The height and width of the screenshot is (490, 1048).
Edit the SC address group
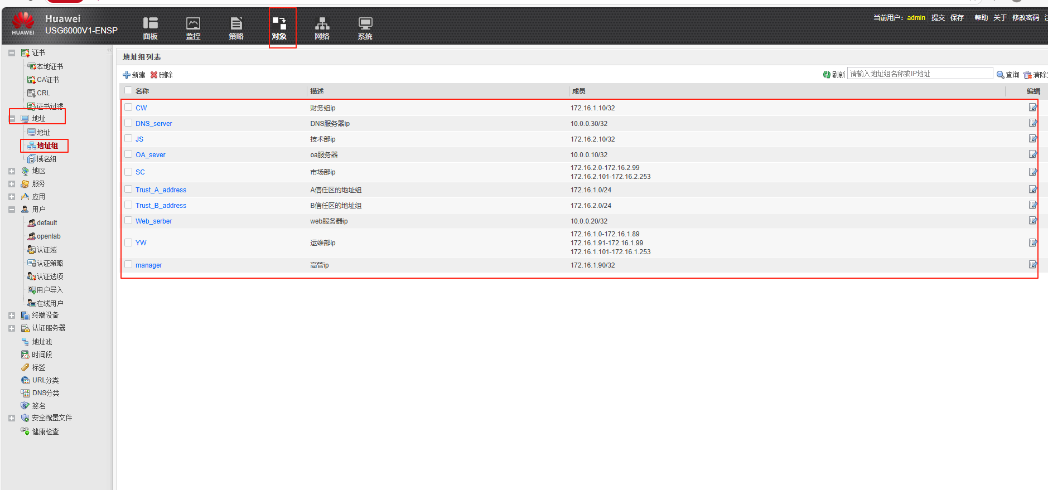click(1033, 172)
